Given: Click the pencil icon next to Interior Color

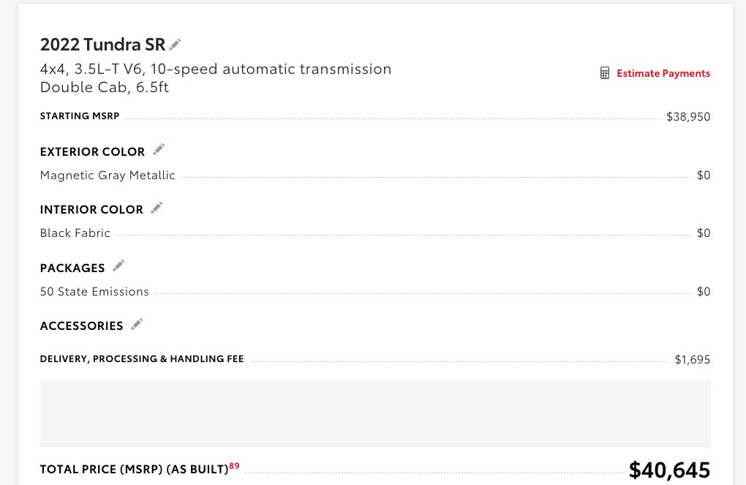Looking at the screenshot, I should (157, 208).
